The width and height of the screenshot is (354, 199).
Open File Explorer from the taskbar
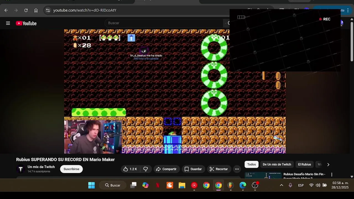182,185
